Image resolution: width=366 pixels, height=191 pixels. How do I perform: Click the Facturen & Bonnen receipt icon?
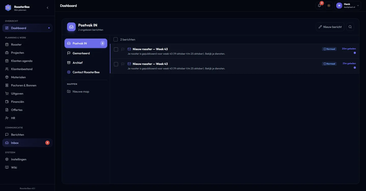(x=7, y=85)
